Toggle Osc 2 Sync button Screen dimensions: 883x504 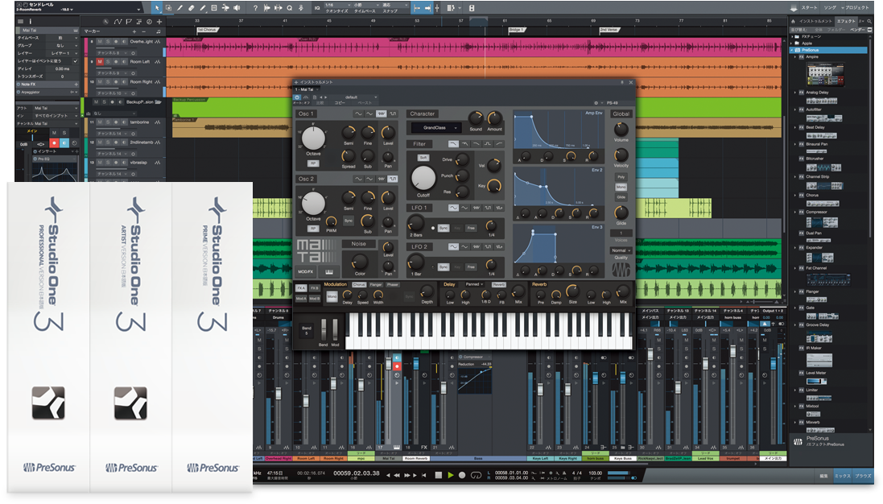(349, 220)
